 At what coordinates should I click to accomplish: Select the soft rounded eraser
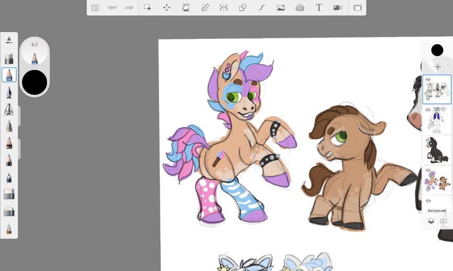pos(9,212)
